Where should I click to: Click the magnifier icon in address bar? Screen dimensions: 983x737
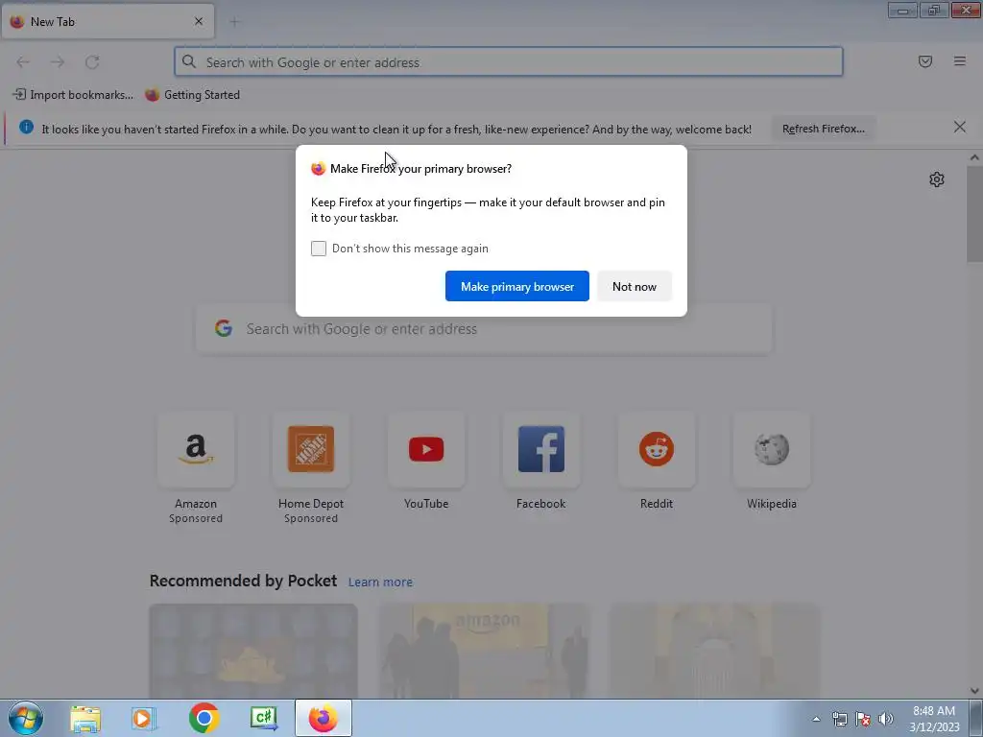[189, 61]
